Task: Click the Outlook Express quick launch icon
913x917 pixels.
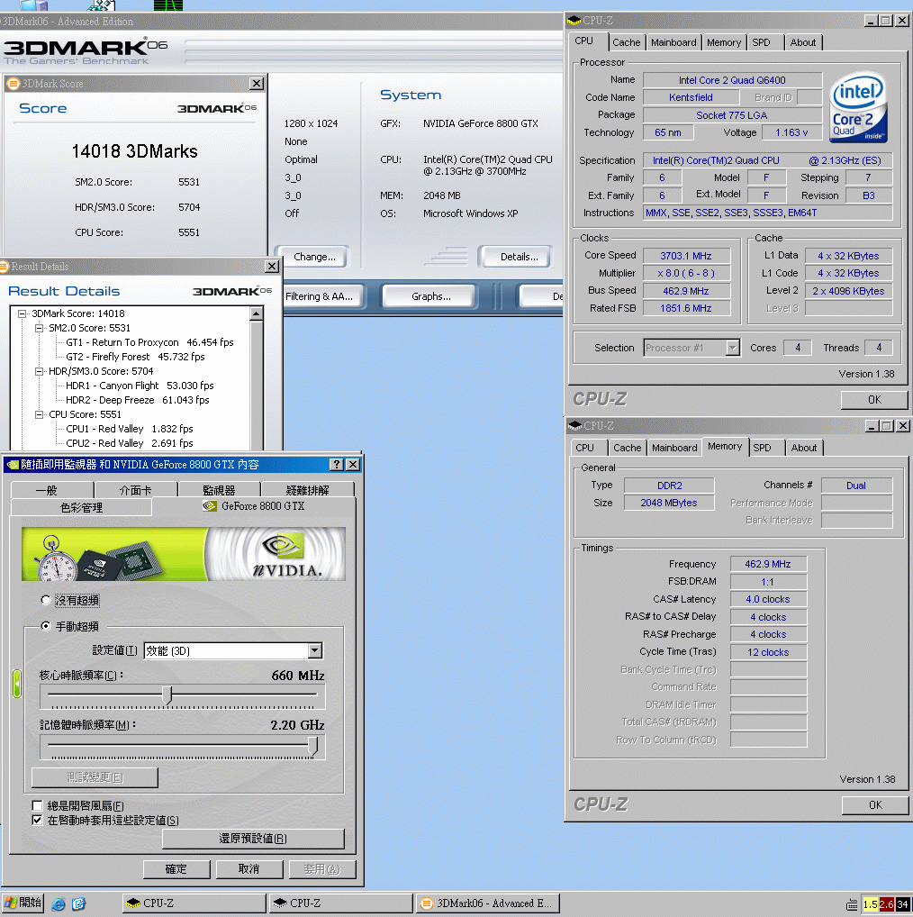Action: (78, 903)
